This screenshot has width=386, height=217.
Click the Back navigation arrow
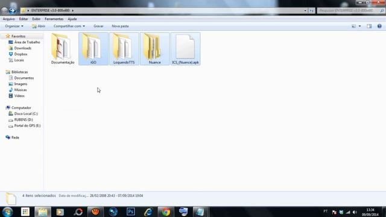(4, 11)
